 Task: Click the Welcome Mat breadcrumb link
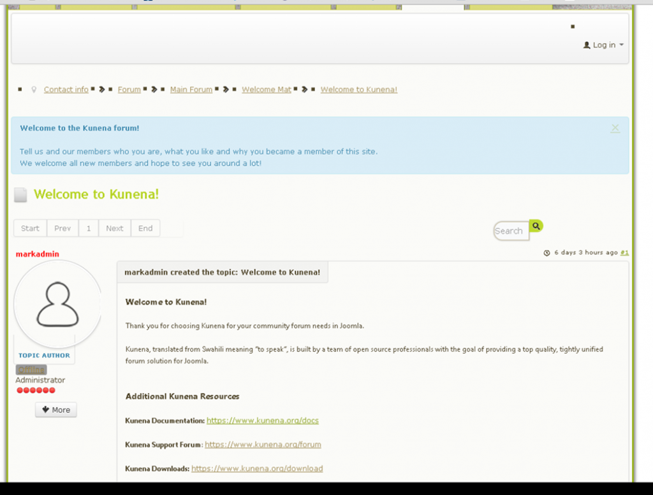point(267,90)
